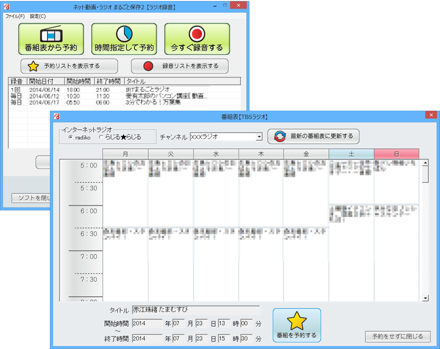The height and width of the screenshot is (349, 440).
Task: Click the star icon for 予約リストを表示する
Action: [33, 66]
